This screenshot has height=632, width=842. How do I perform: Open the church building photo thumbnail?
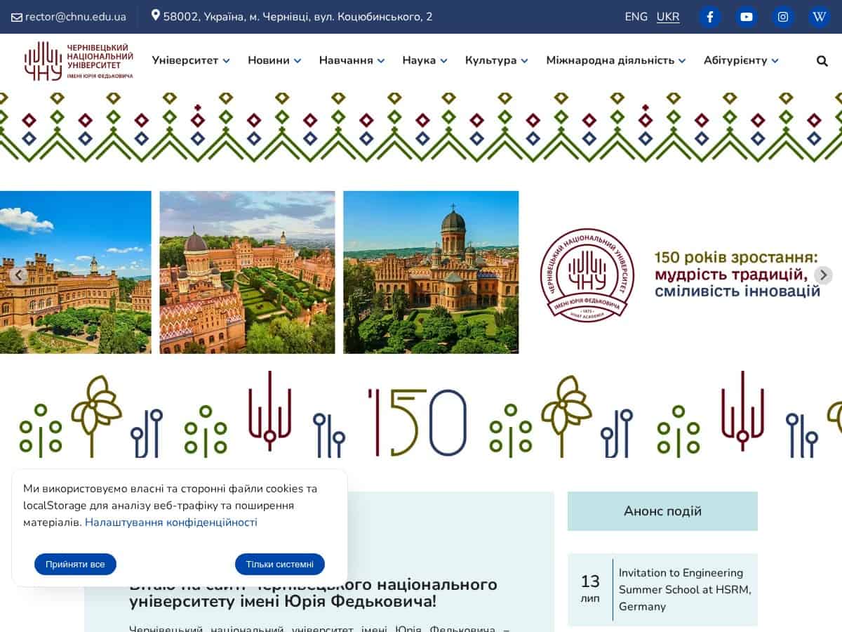[x=431, y=272]
